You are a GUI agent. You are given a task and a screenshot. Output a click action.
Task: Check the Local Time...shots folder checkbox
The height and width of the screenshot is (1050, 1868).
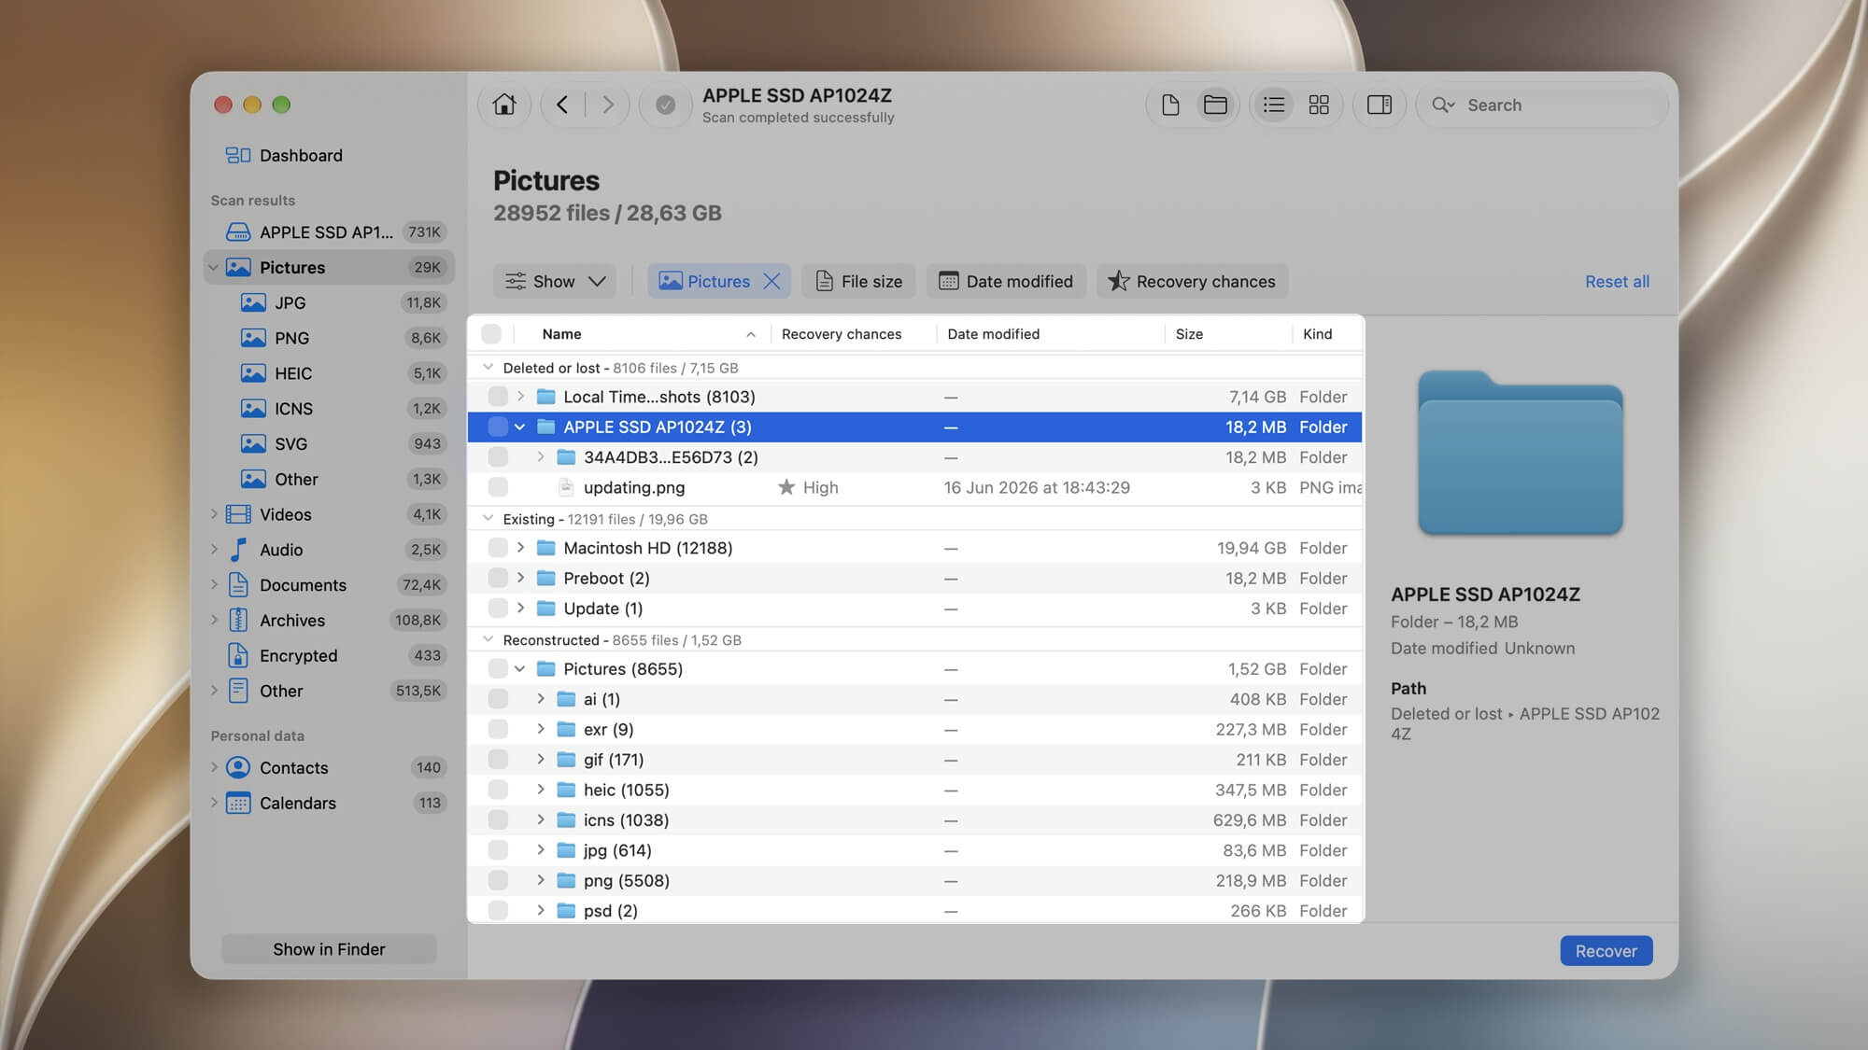tap(498, 397)
